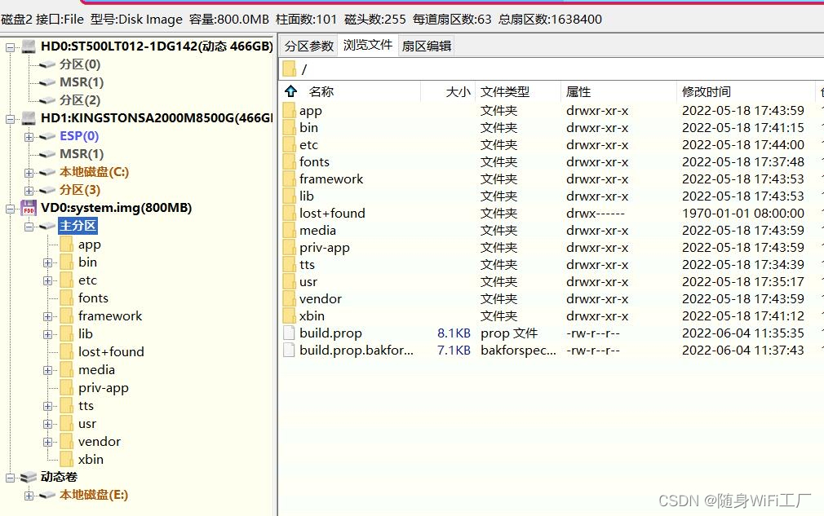The height and width of the screenshot is (516, 824).
Task: Click the build.prop.bakfor... file icon
Action: (289, 351)
